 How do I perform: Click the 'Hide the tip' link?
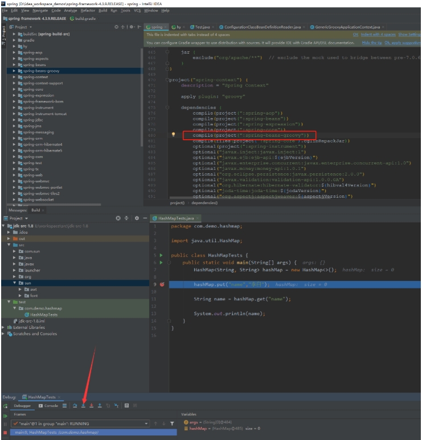(372, 43)
